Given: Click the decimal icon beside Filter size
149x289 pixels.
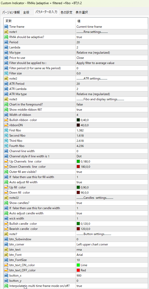Looking at the screenshot, I should (x=6, y=73).
